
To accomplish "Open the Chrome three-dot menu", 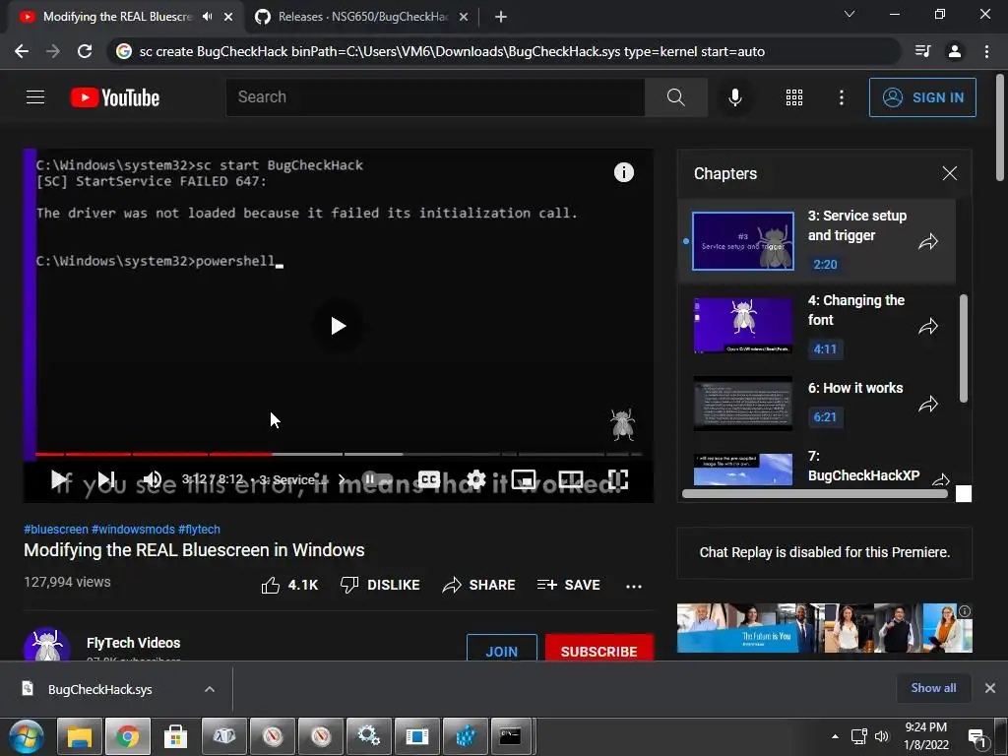I will coord(986,51).
